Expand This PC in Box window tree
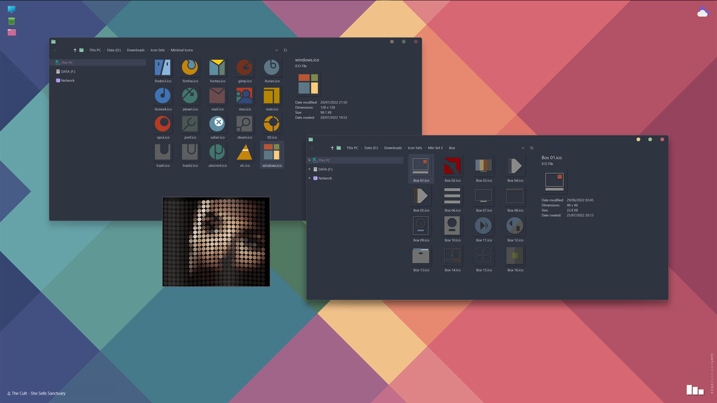The width and height of the screenshot is (717, 403). point(309,160)
